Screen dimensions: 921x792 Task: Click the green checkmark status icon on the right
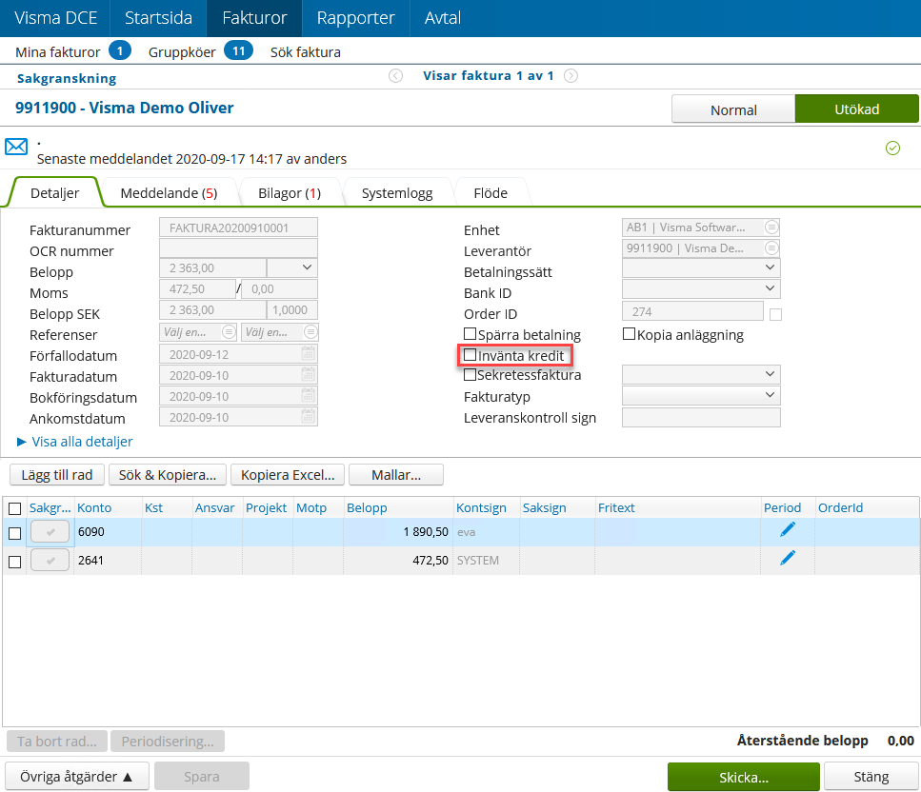point(893,148)
